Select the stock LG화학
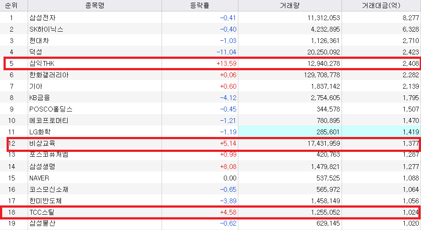The width and height of the screenshot is (421, 230). tap(40, 132)
